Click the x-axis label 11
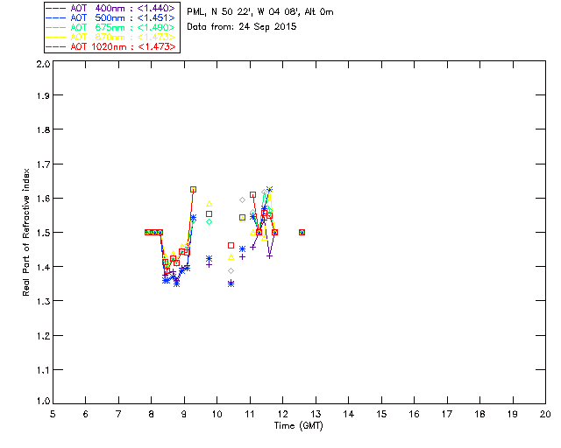Screen dimensions: 561x448 point(250,414)
